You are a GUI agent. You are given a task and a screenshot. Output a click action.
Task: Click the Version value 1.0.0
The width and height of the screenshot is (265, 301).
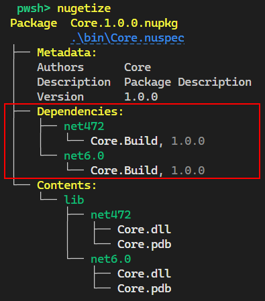(141, 97)
